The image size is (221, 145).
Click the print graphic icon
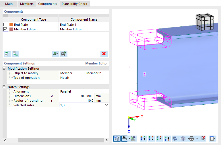tap(191, 138)
